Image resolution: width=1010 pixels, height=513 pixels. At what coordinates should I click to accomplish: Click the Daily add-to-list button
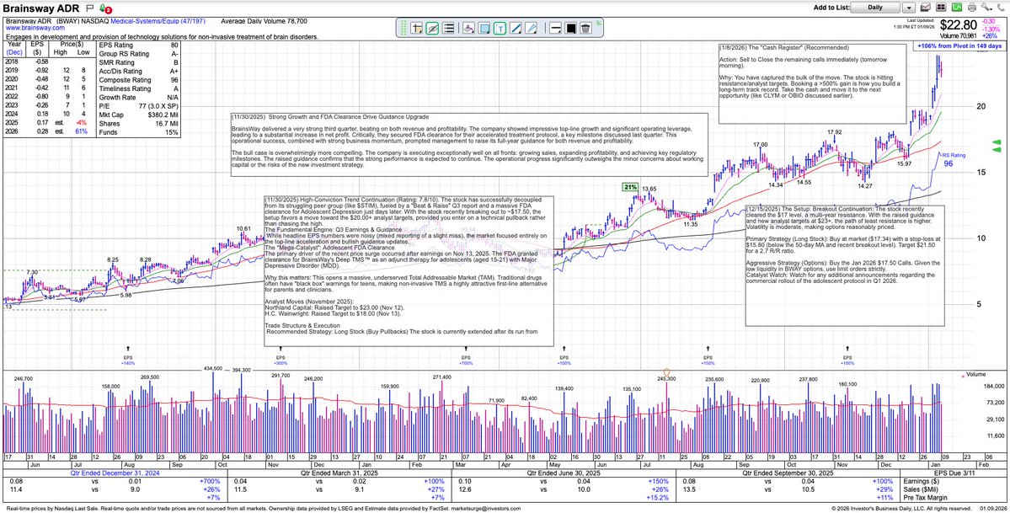pos(874,7)
